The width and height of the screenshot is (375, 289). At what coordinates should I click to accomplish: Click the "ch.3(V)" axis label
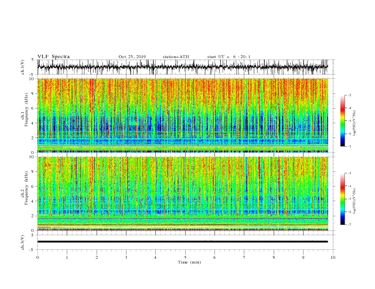coord(23,242)
